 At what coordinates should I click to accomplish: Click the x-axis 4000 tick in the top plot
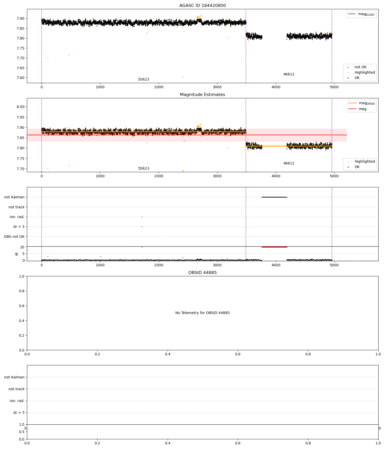pyautogui.click(x=276, y=87)
